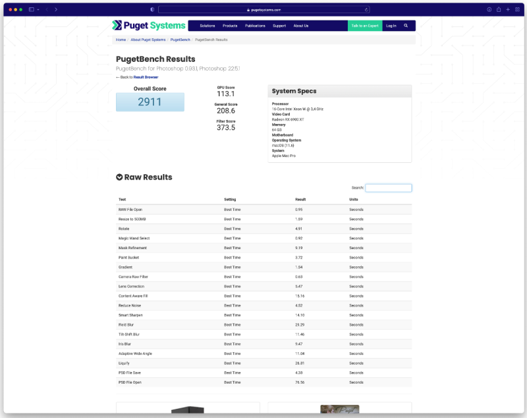Click the Result Browser back link
This screenshot has width=527, height=418.
(x=146, y=77)
